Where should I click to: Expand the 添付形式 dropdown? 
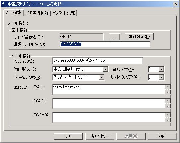(x=105, y=69)
